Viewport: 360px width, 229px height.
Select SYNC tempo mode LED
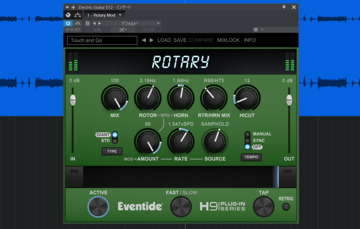click(247, 141)
